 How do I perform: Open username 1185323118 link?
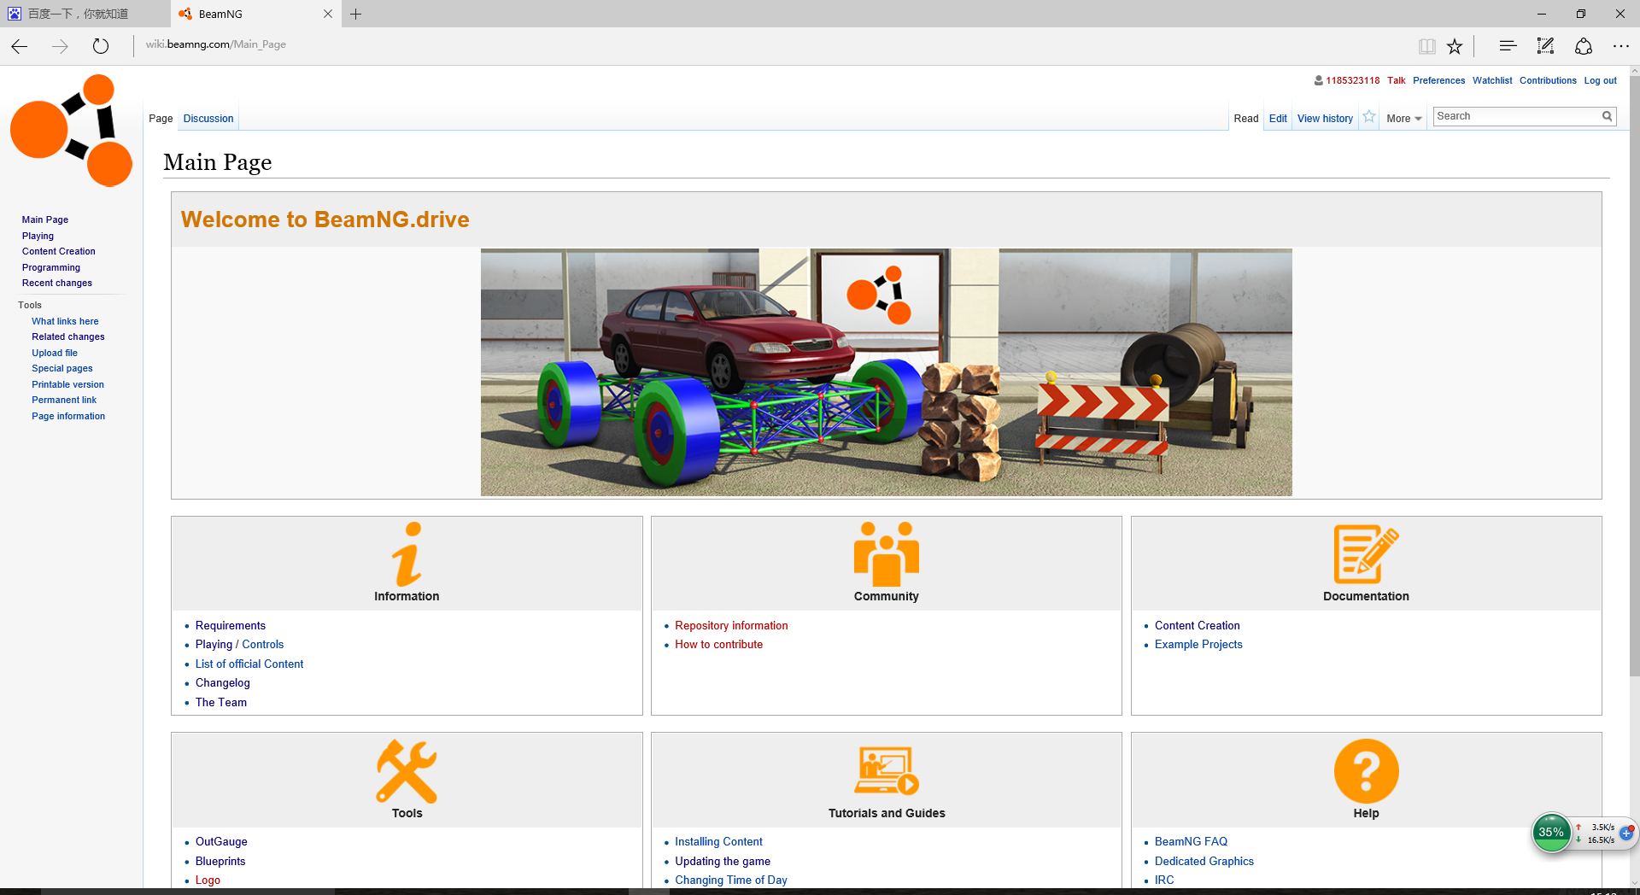coord(1352,80)
